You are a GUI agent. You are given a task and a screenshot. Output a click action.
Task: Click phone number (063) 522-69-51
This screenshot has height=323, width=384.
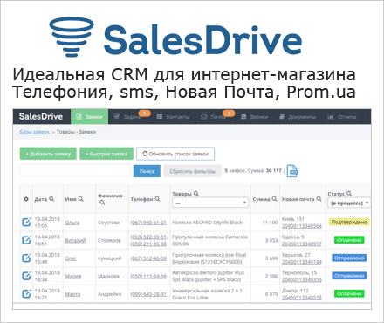tap(148, 237)
